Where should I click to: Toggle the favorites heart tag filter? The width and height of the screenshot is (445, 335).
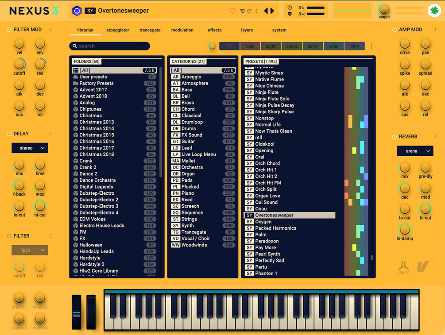point(229,46)
